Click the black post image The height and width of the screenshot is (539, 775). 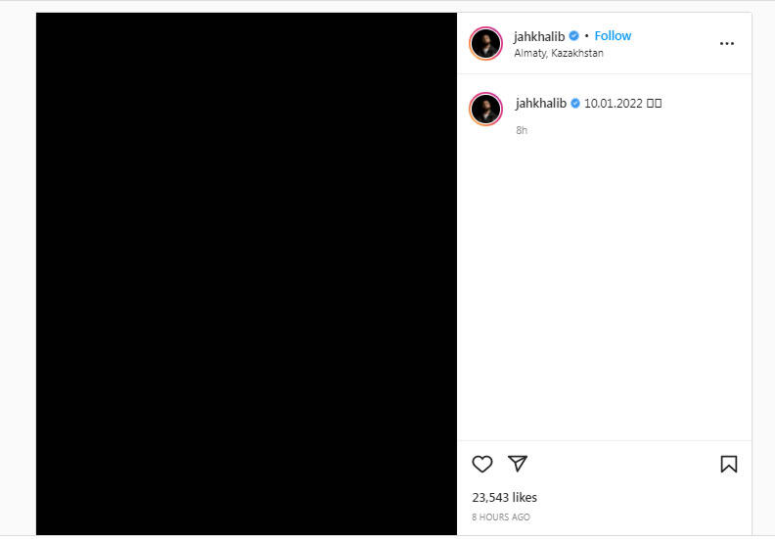pyautogui.click(x=247, y=273)
